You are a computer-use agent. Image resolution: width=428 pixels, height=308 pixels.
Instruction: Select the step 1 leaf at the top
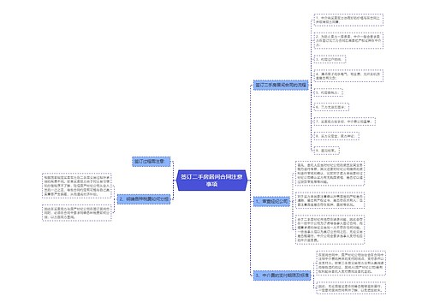(348, 20)
